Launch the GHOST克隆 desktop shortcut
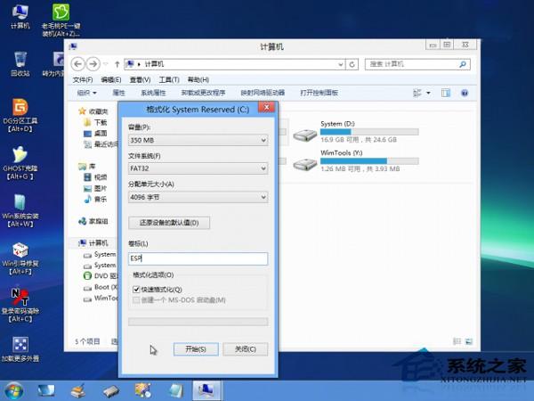Image resolution: width=534 pixels, height=401 pixels. tap(20, 155)
